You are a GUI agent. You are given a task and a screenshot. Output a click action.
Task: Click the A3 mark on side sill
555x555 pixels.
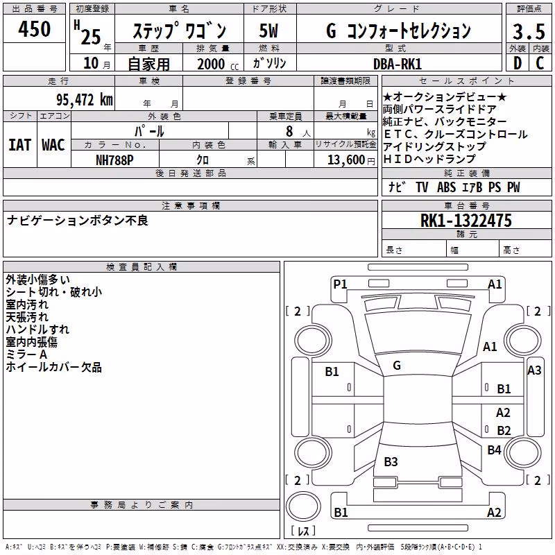tap(534, 370)
